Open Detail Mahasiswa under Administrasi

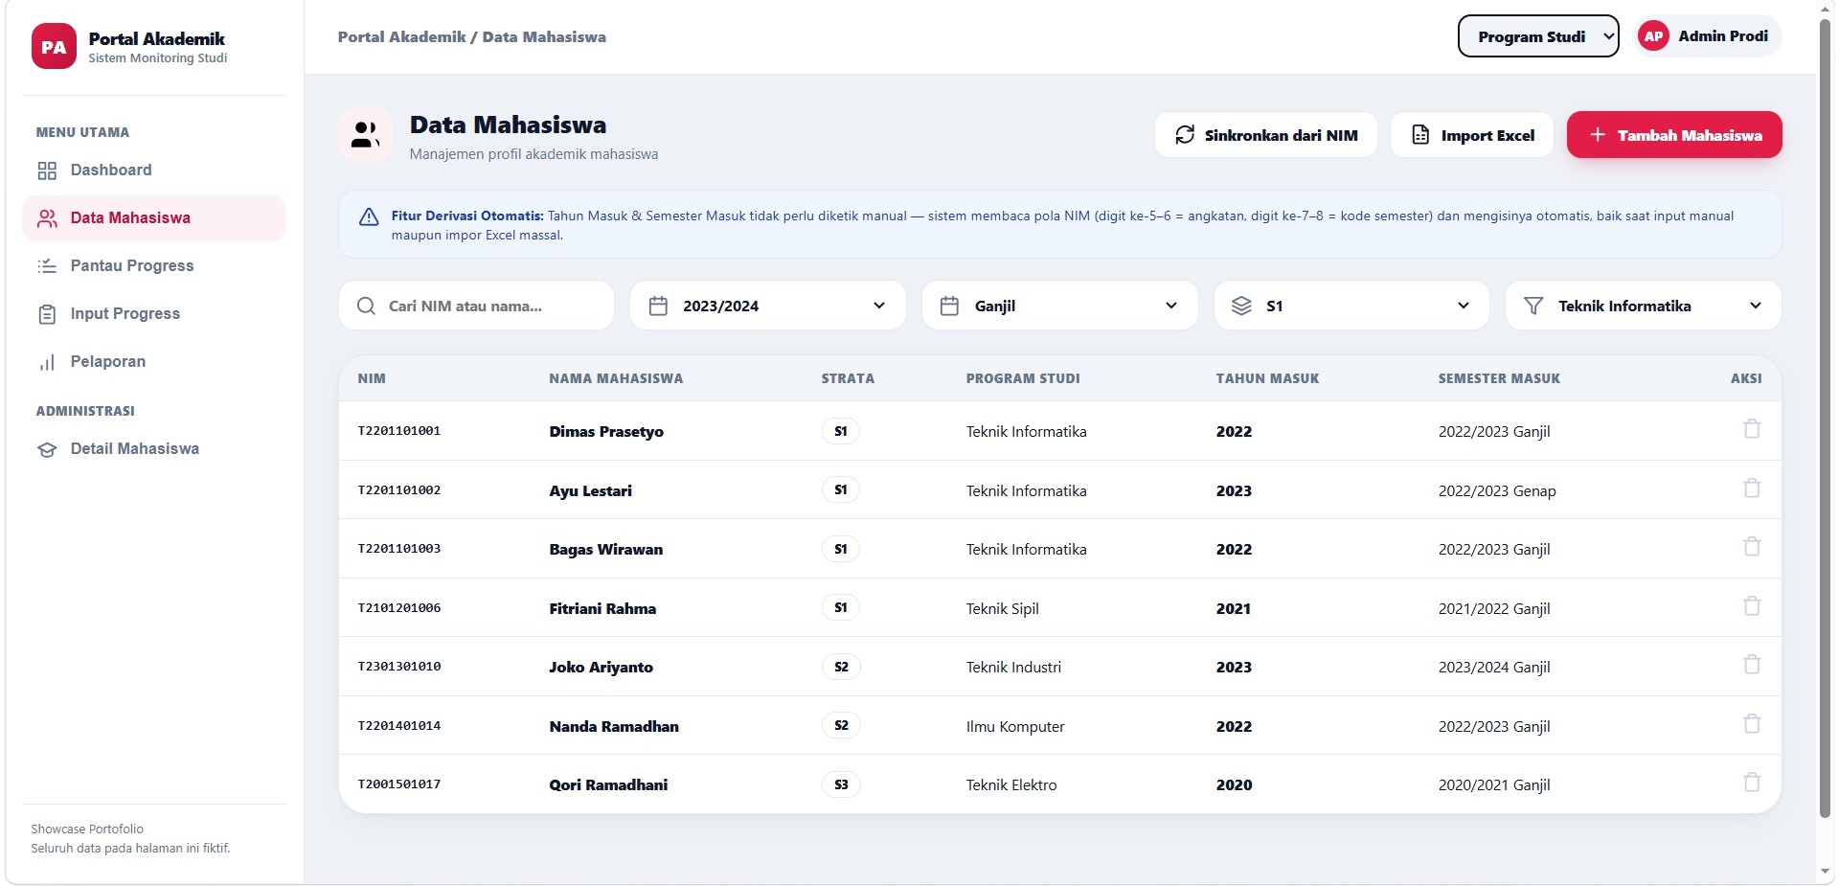pyautogui.click(x=154, y=449)
